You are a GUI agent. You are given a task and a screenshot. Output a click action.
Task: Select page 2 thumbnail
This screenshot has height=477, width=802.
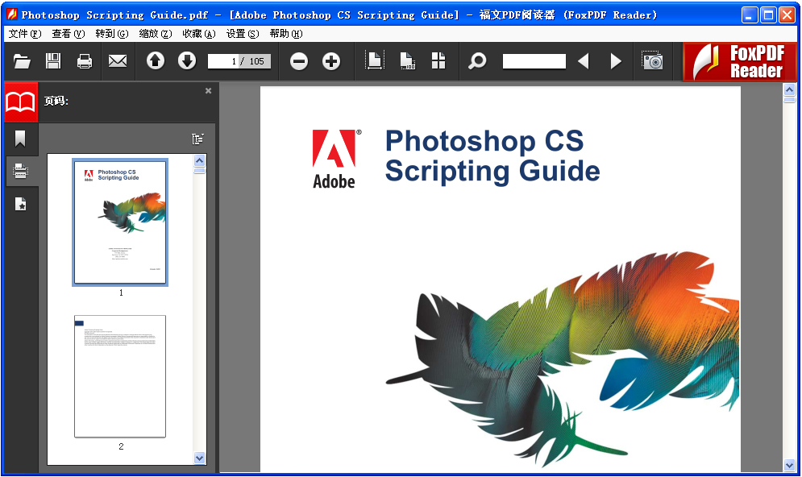click(120, 376)
